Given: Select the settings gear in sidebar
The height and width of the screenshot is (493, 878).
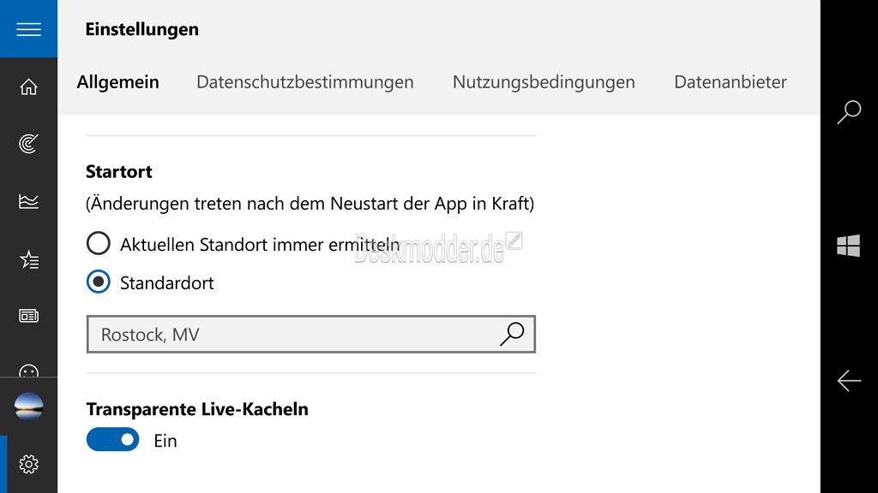Looking at the screenshot, I should [x=28, y=464].
